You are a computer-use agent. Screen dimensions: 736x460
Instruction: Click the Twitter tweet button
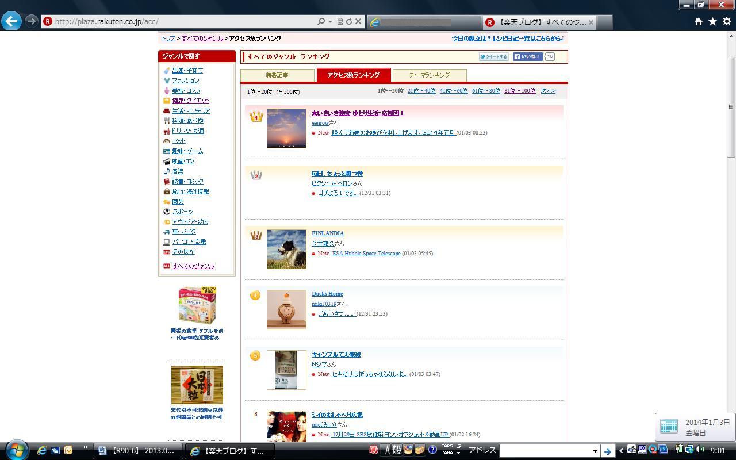tap(494, 56)
